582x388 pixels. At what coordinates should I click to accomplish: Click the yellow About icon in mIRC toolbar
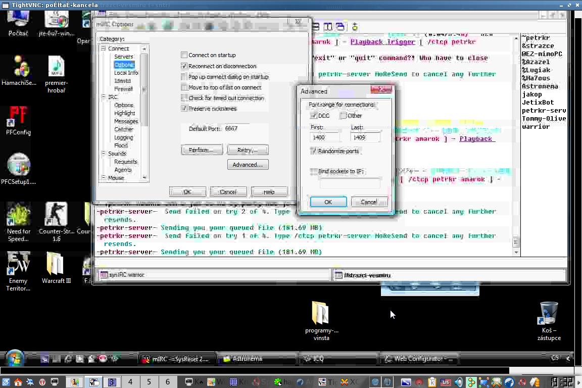tap(355, 27)
